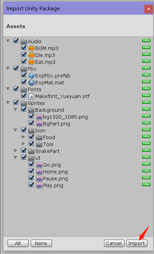Click the Home.png image icon
The image size is (154, 254).
pyautogui.click(x=39, y=172)
